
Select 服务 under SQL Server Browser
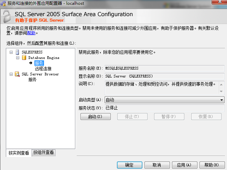(x=32, y=80)
